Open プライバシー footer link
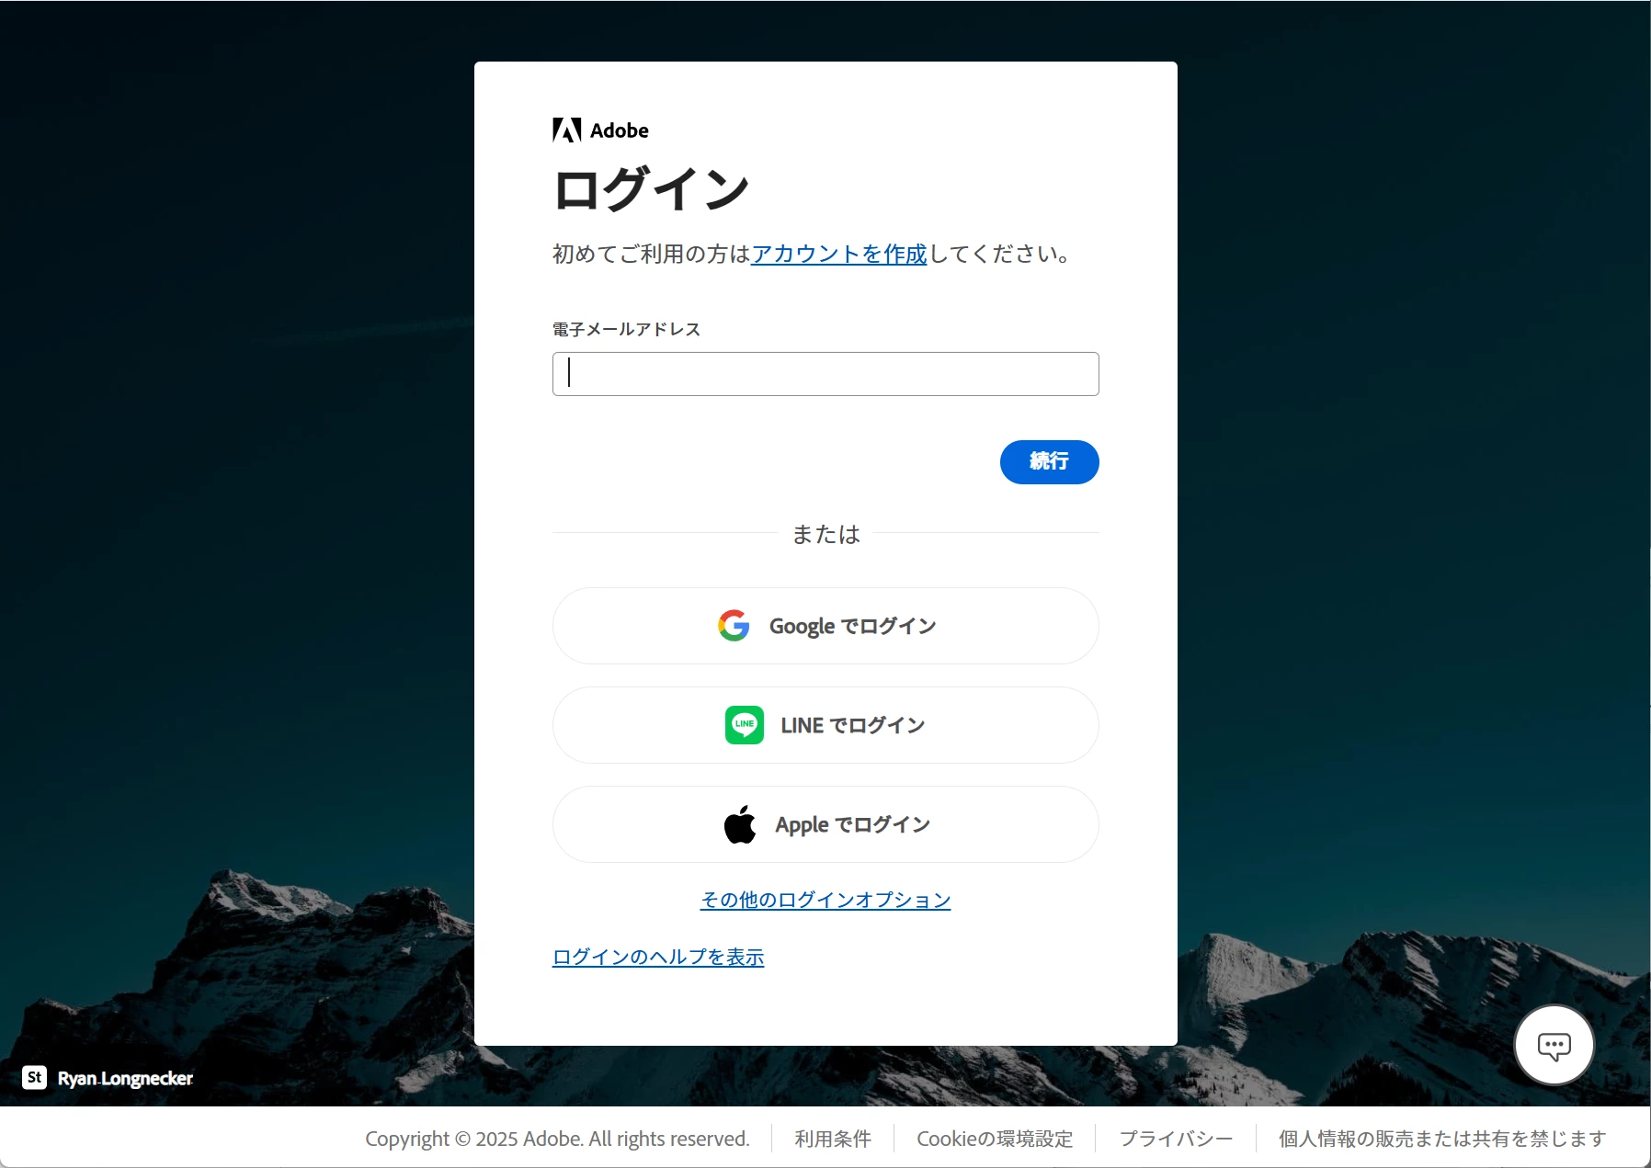The width and height of the screenshot is (1651, 1168). pos(1176,1139)
